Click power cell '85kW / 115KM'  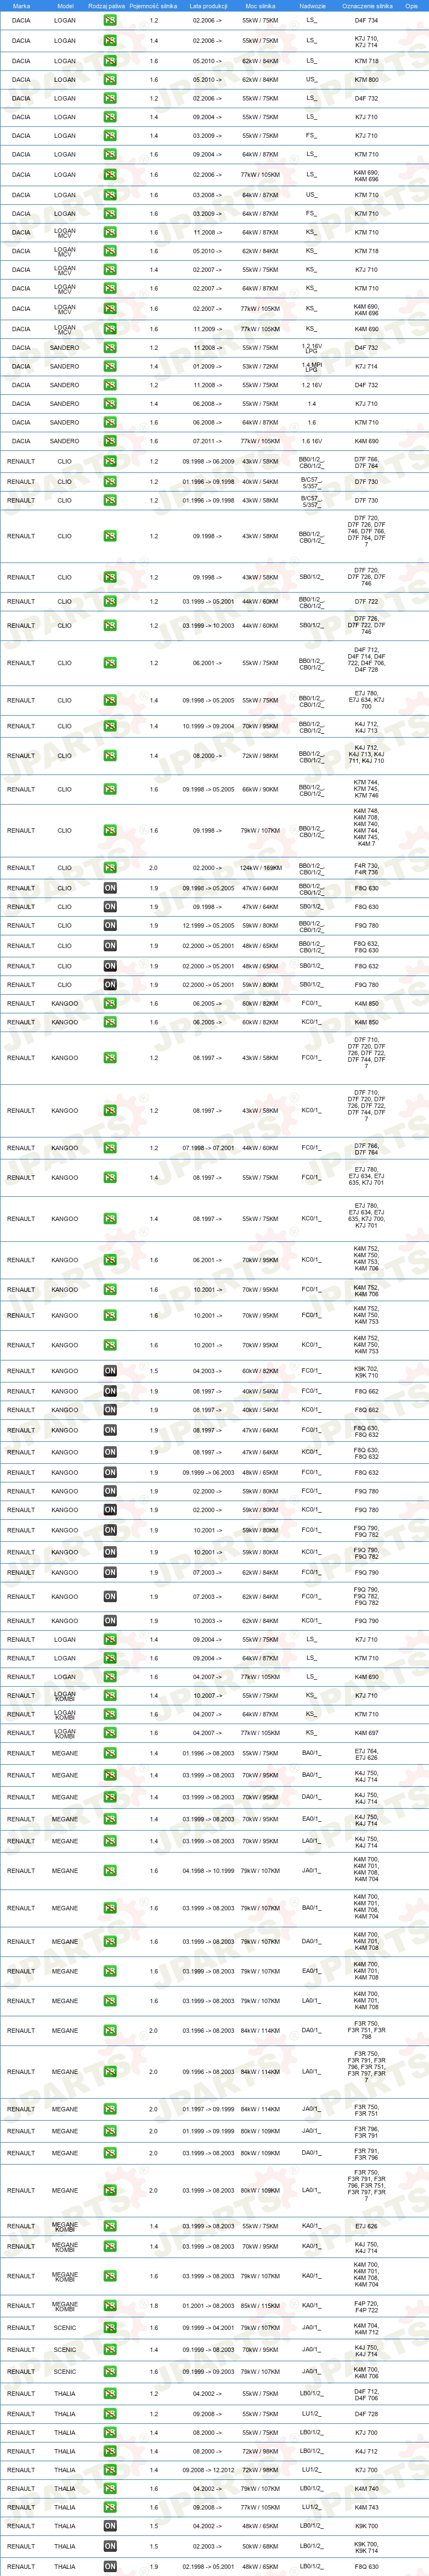[x=261, y=2306]
